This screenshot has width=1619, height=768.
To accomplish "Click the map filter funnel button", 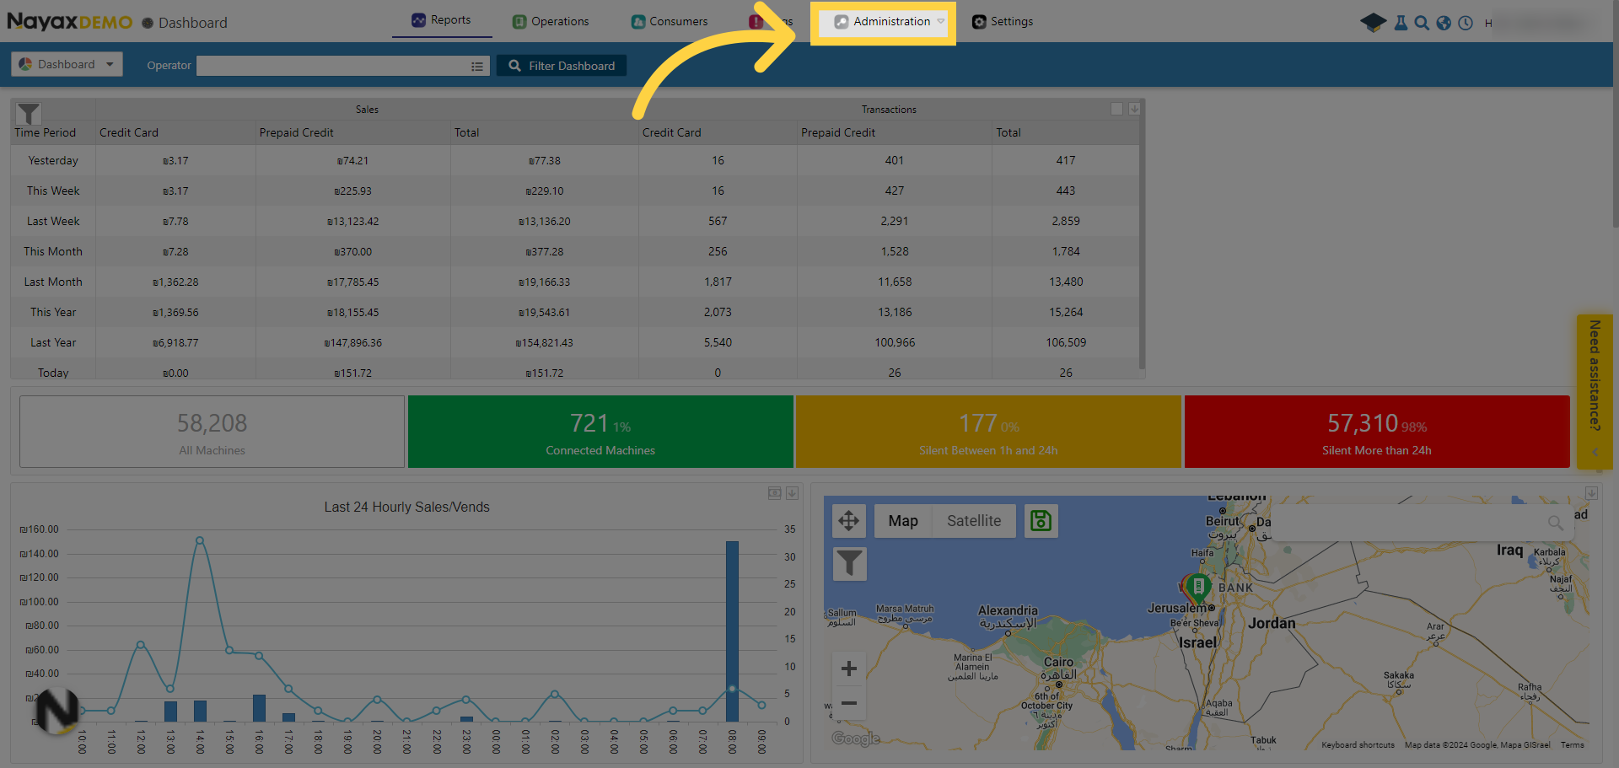I will [x=849, y=562].
